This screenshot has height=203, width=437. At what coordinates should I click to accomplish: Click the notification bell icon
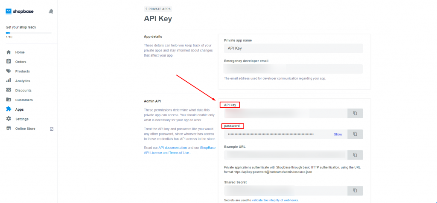pyautogui.click(x=51, y=11)
